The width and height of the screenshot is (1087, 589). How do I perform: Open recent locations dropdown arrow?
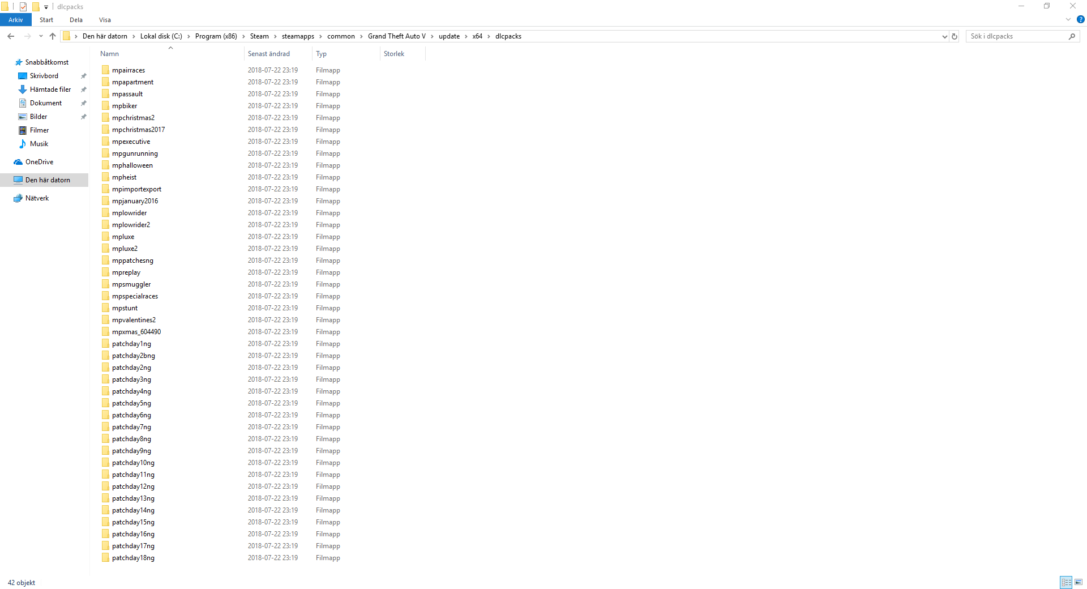coord(41,36)
